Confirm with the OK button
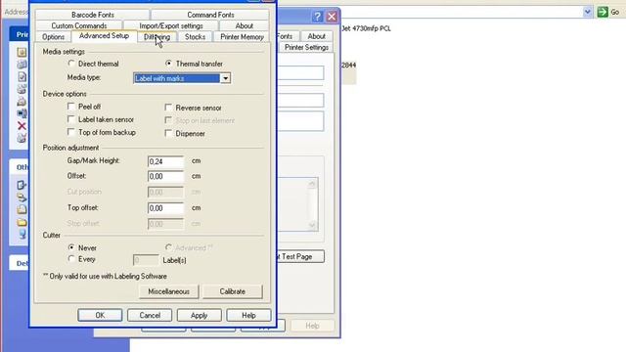The width and height of the screenshot is (626, 352). 100,315
